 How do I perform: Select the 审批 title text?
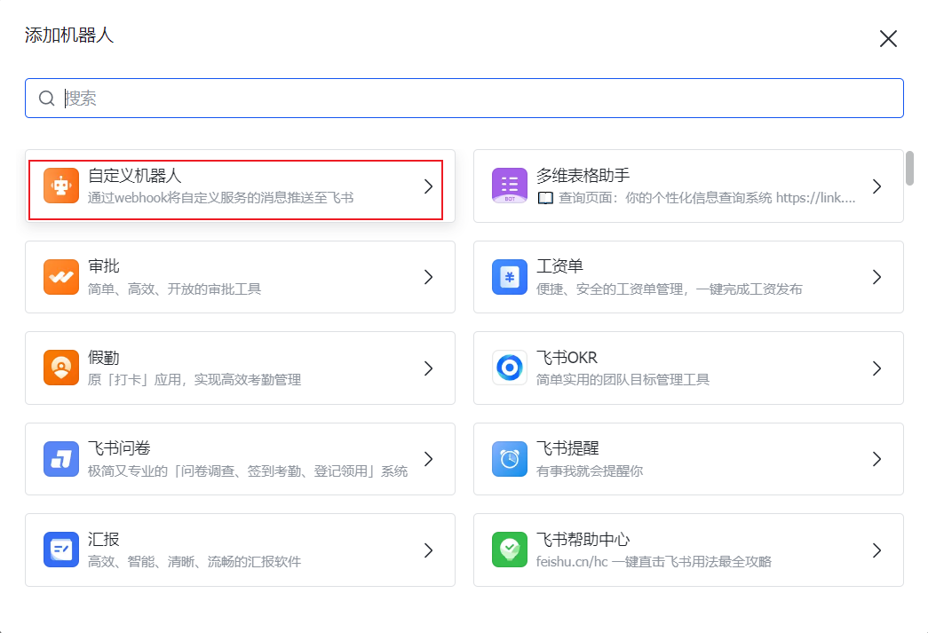coord(104,266)
